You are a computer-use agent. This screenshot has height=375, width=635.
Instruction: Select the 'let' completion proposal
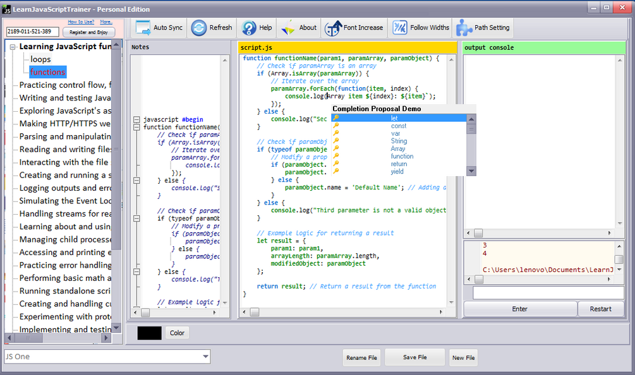coord(399,118)
